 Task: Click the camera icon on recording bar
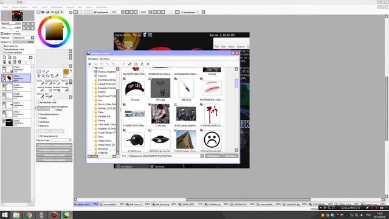(382, 207)
